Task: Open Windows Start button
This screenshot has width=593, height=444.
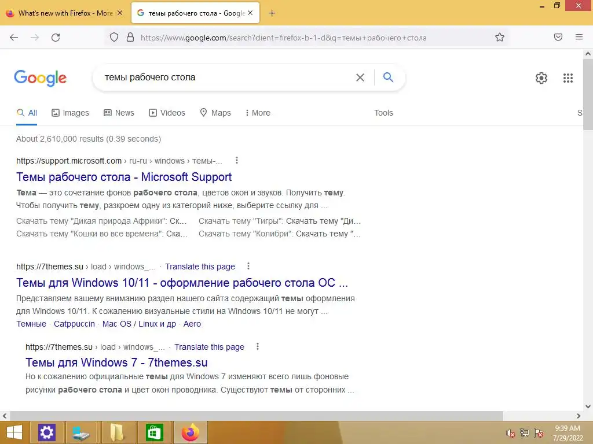Action: pyautogui.click(x=14, y=432)
